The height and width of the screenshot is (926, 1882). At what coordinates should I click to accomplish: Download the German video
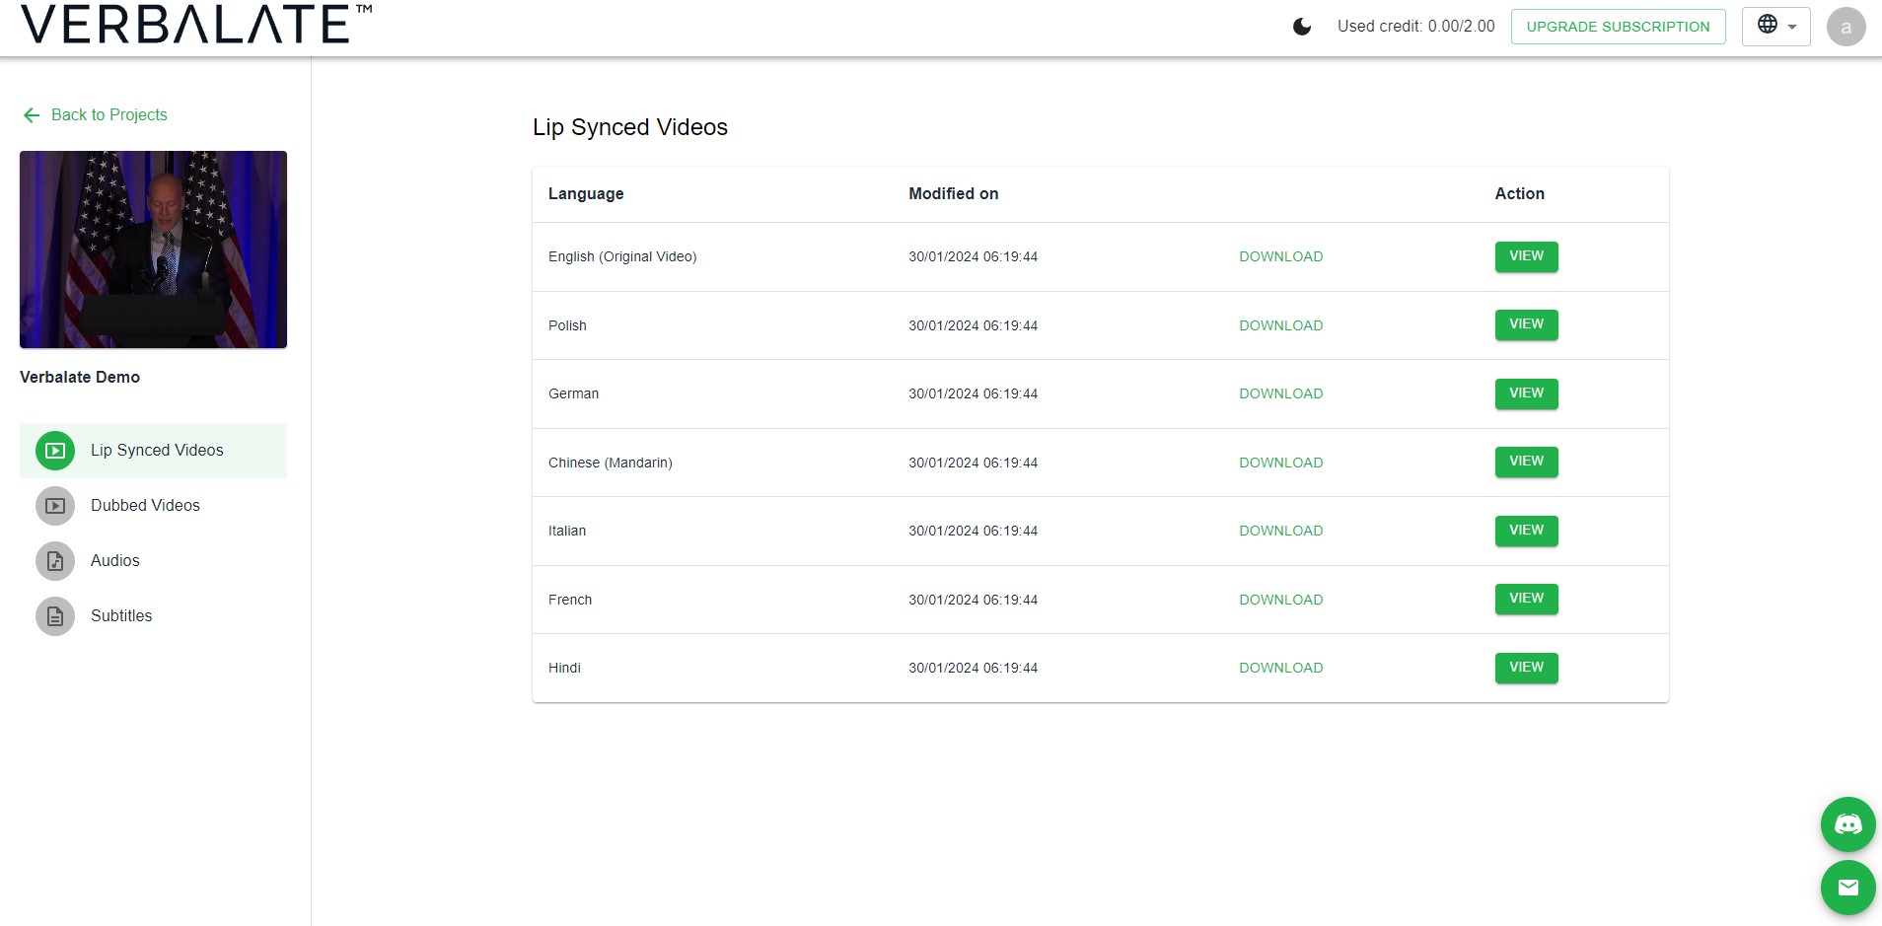(x=1280, y=393)
